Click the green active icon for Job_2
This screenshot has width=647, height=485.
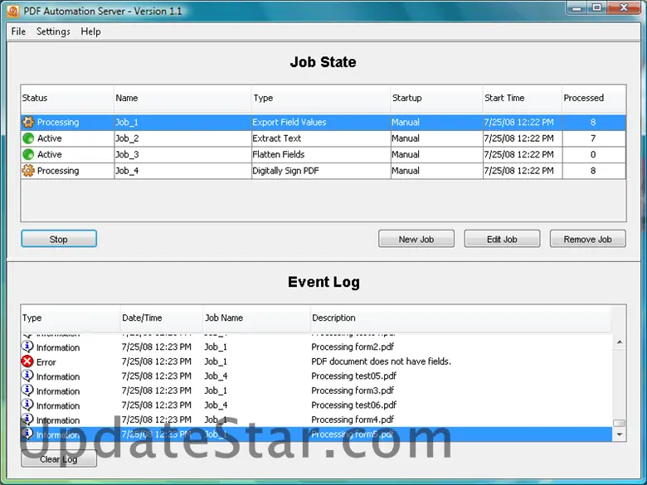click(28, 138)
